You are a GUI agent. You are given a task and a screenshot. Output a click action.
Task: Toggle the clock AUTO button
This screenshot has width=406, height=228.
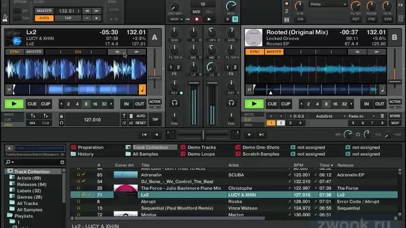point(44,18)
